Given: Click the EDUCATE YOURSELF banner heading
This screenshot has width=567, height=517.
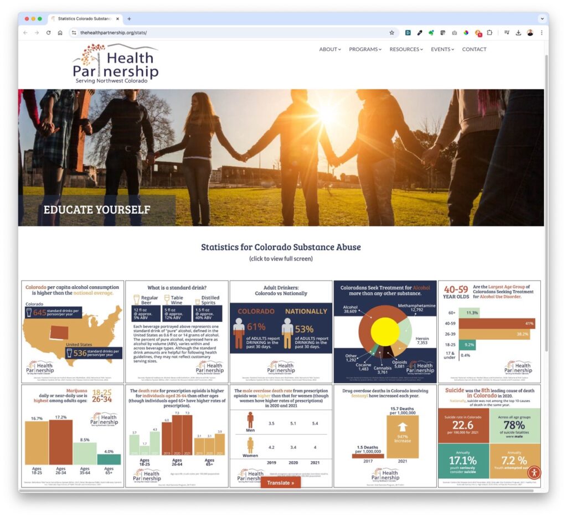Looking at the screenshot, I should 97,210.
